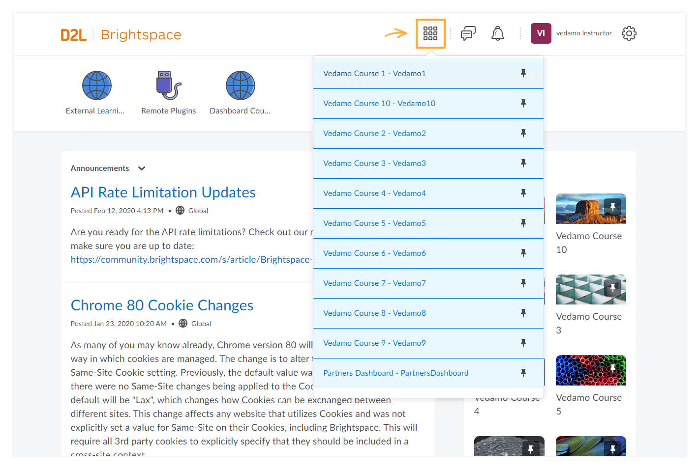Open vedamo Instructor user menu

584,33
